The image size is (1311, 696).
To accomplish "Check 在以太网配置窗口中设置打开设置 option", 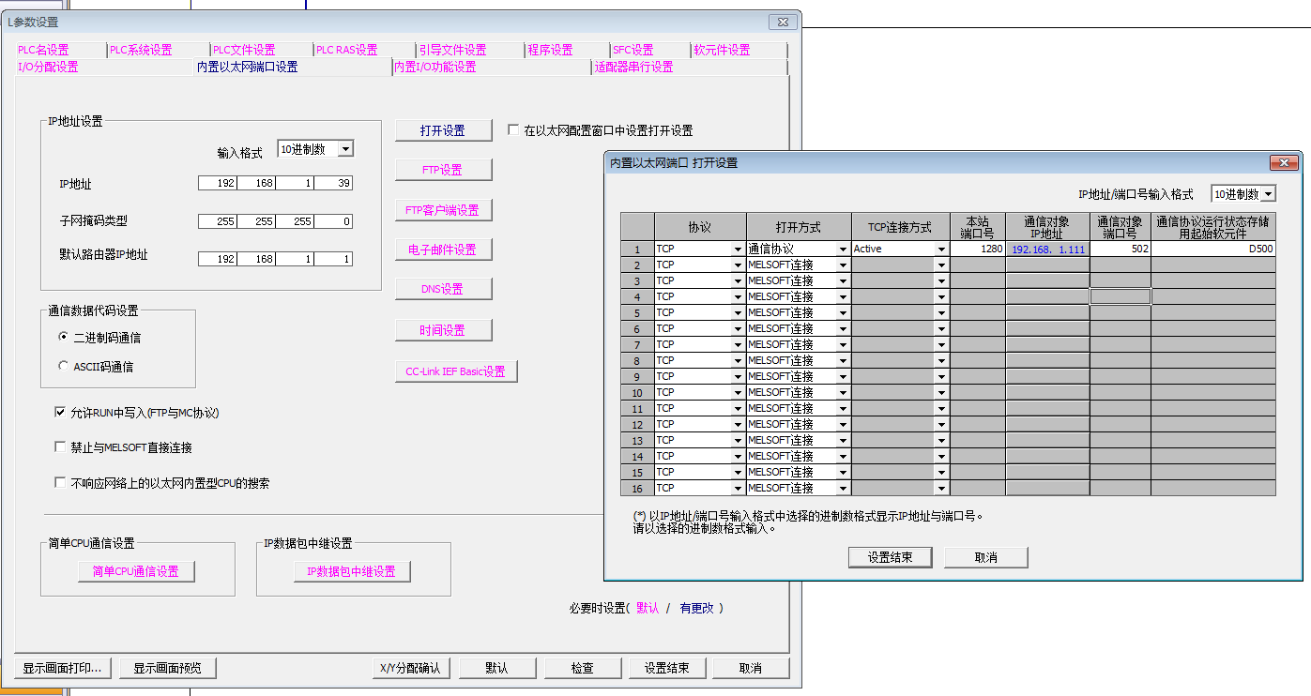I will click(513, 130).
